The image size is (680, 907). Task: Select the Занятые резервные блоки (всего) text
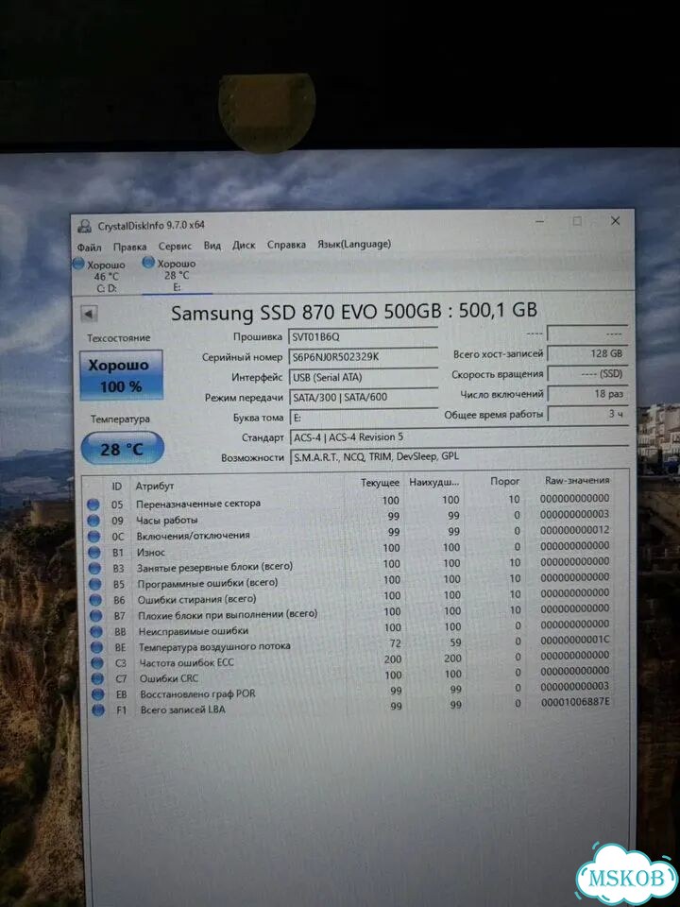pos(214,568)
